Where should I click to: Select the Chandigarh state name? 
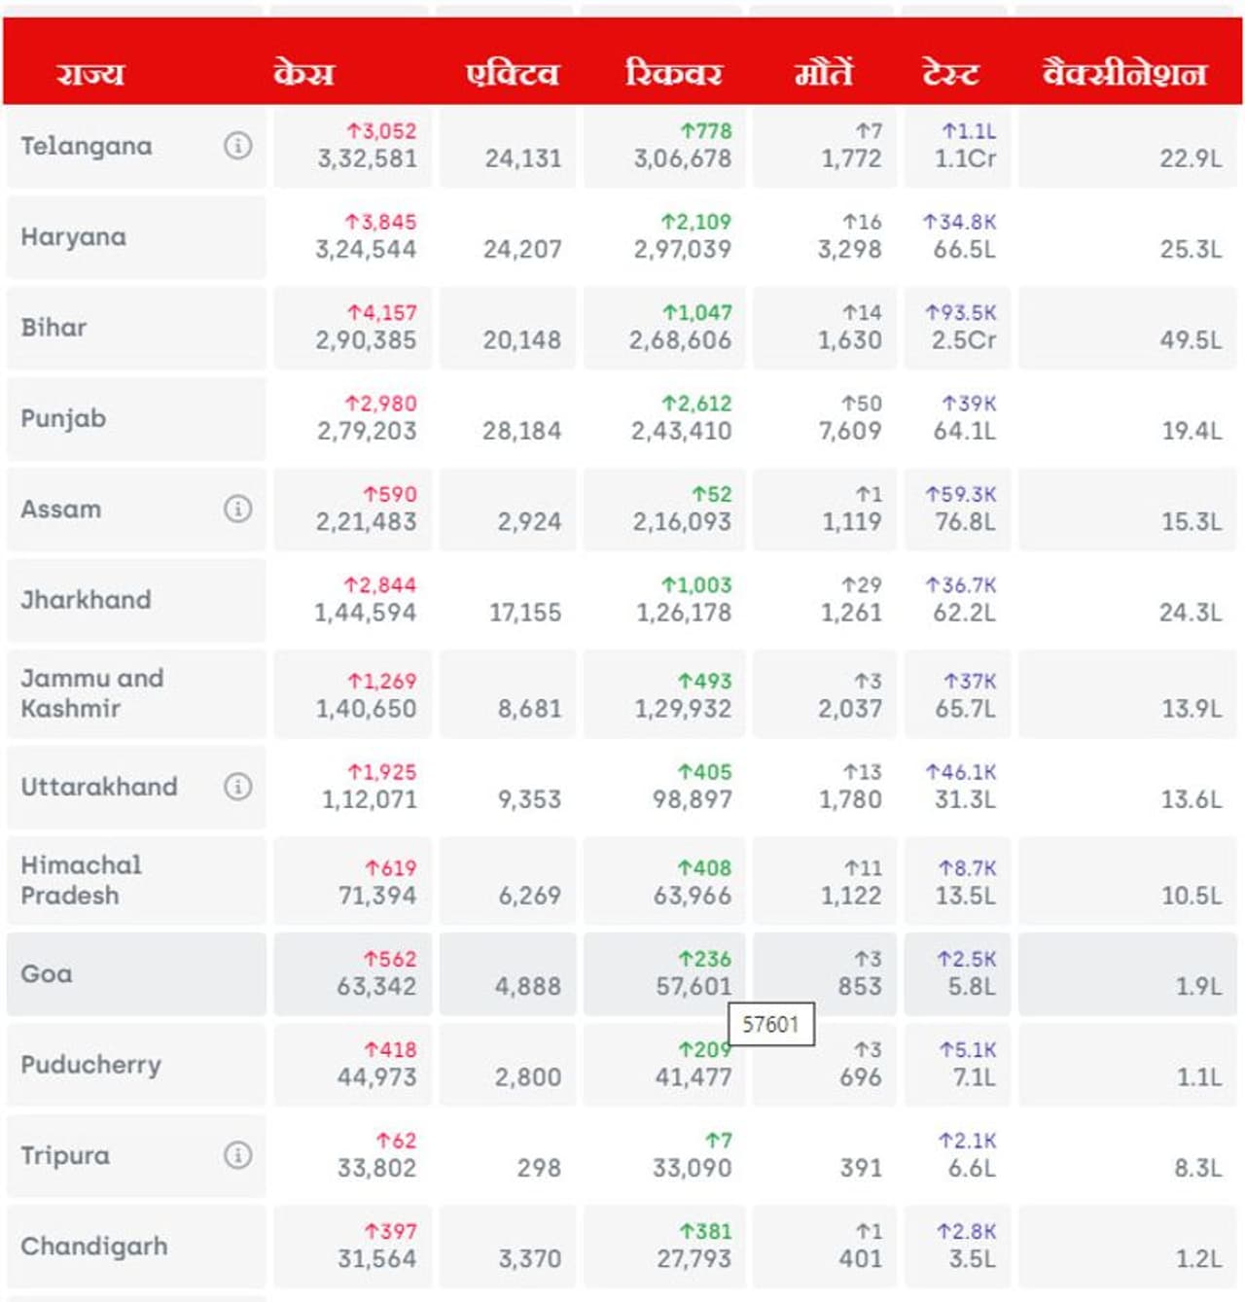point(94,1247)
